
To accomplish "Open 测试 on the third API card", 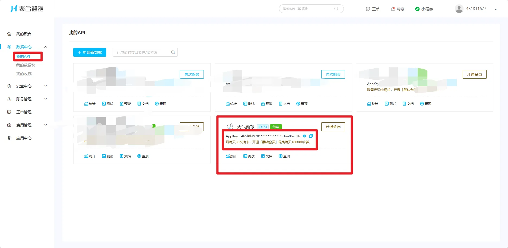I will tap(390, 104).
